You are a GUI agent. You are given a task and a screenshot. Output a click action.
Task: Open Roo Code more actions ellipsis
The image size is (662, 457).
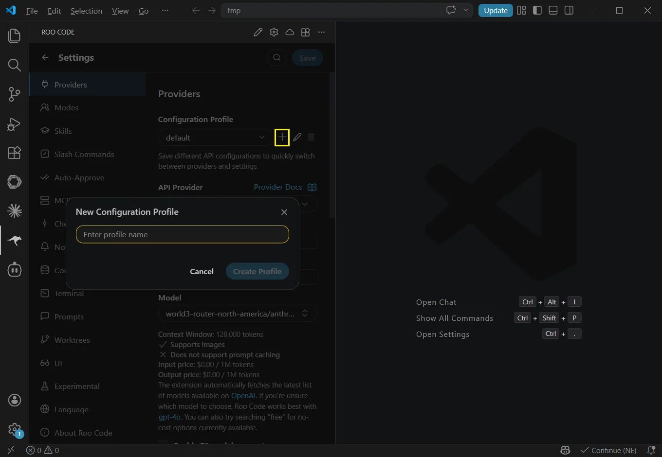tap(321, 32)
